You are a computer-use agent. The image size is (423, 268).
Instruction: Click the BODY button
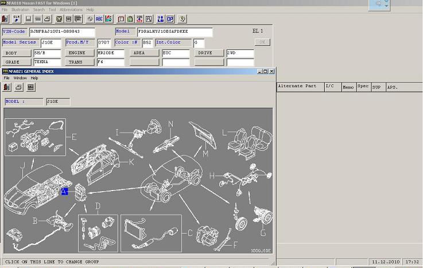point(17,53)
